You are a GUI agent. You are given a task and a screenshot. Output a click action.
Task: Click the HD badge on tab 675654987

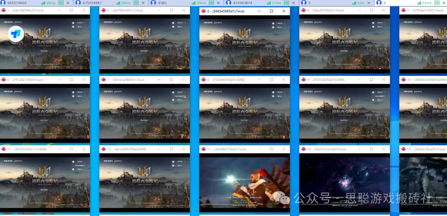[x=136, y=3]
